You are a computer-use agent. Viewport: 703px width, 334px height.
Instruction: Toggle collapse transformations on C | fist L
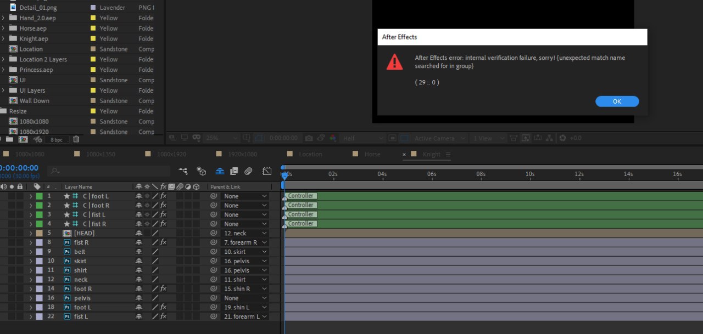[x=147, y=214]
